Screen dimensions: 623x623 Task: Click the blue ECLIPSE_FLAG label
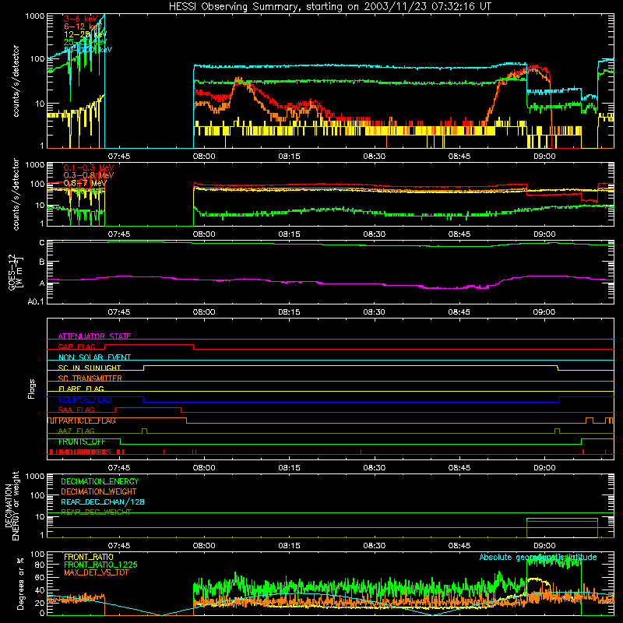[x=85, y=399]
